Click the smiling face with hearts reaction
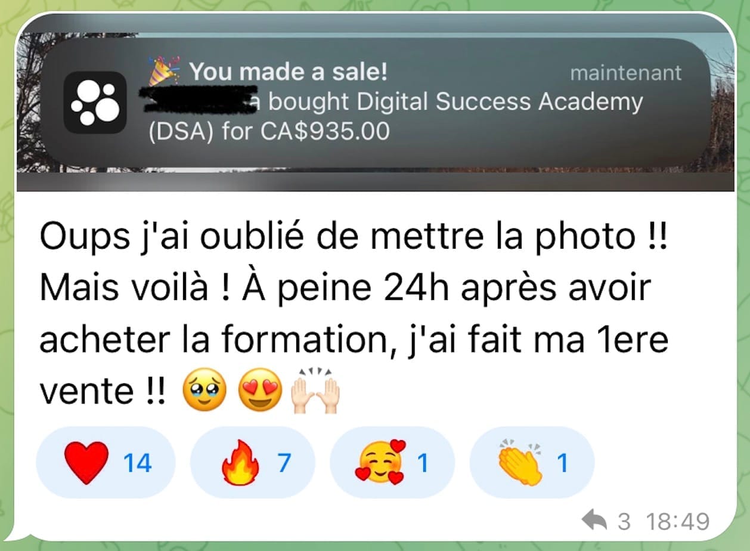The width and height of the screenshot is (750, 551). pyautogui.click(x=381, y=463)
